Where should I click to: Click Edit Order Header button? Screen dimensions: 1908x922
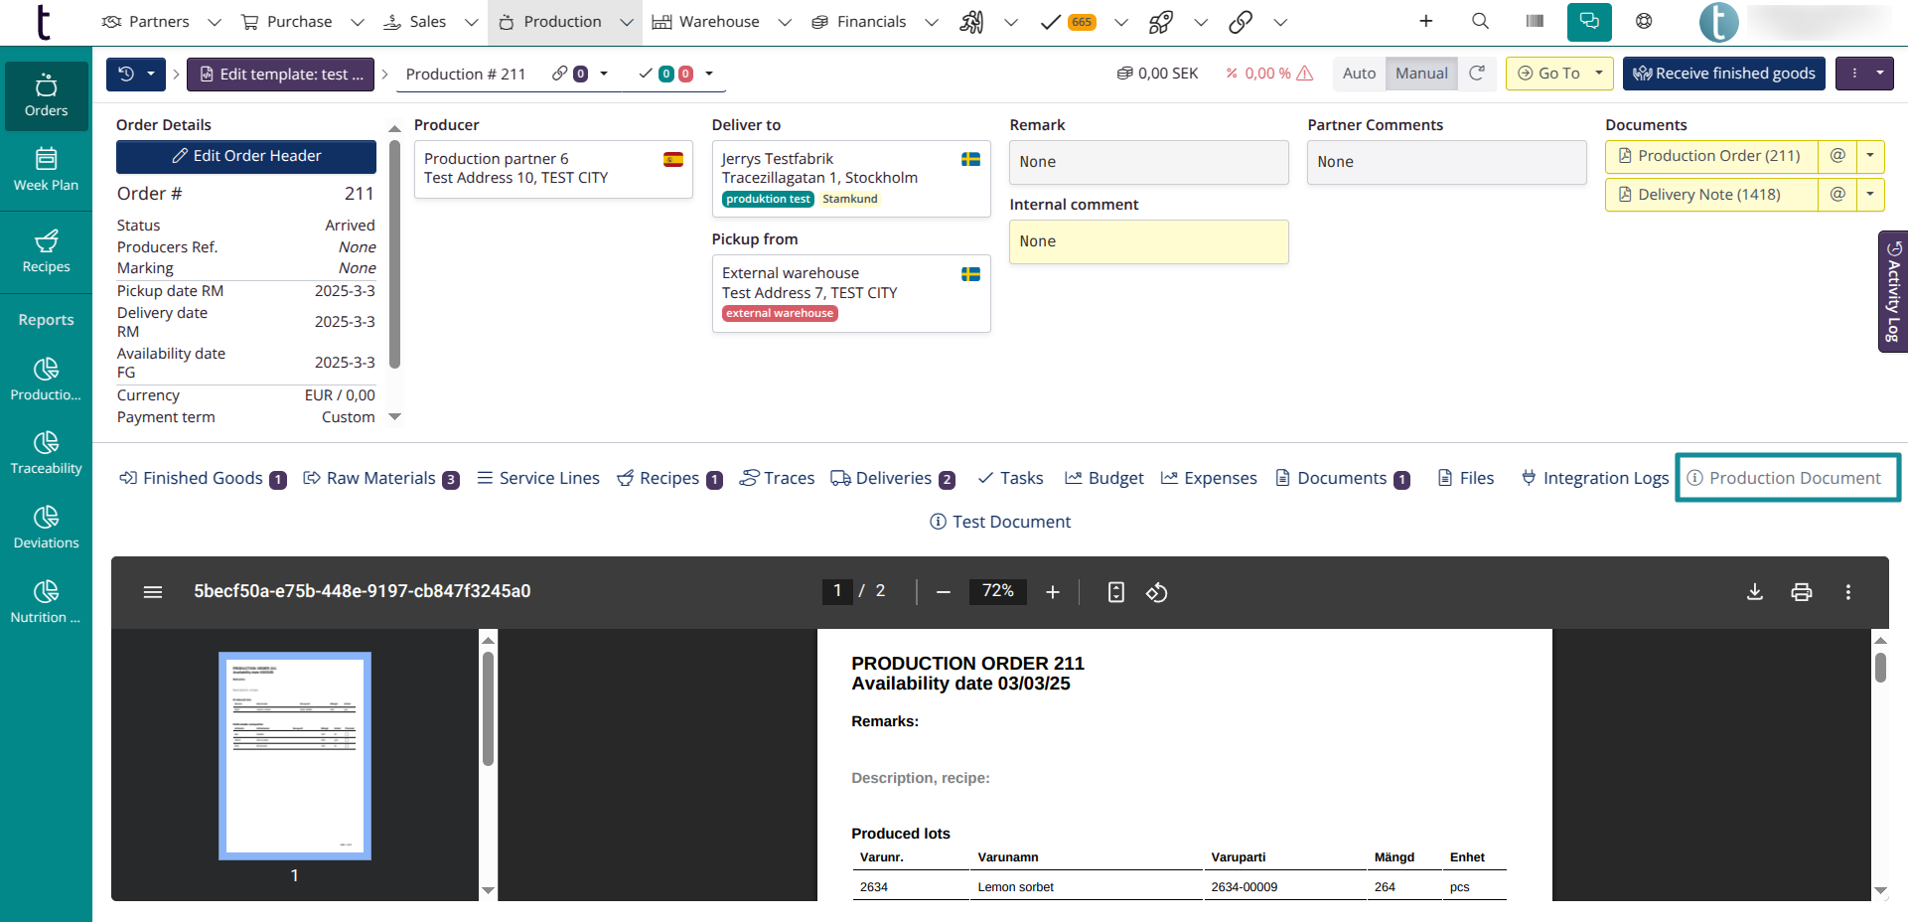point(246,156)
